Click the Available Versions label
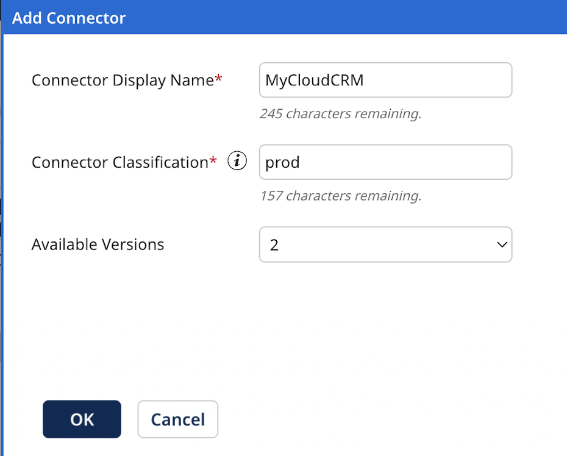567x456 pixels. (x=98, y=244)
